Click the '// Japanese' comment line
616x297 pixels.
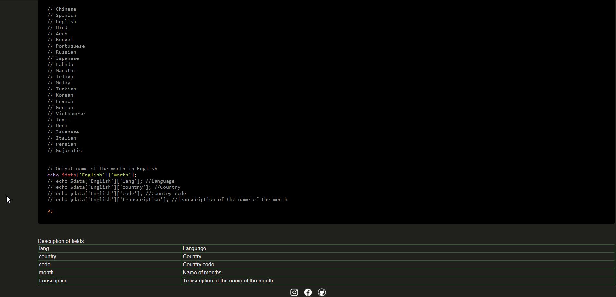63,58
